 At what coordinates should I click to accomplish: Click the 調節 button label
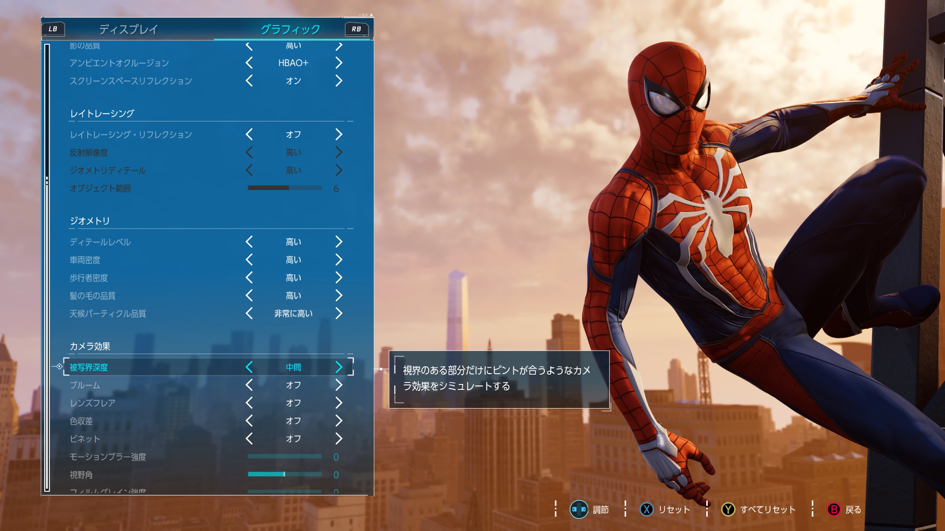pos(601,510)
